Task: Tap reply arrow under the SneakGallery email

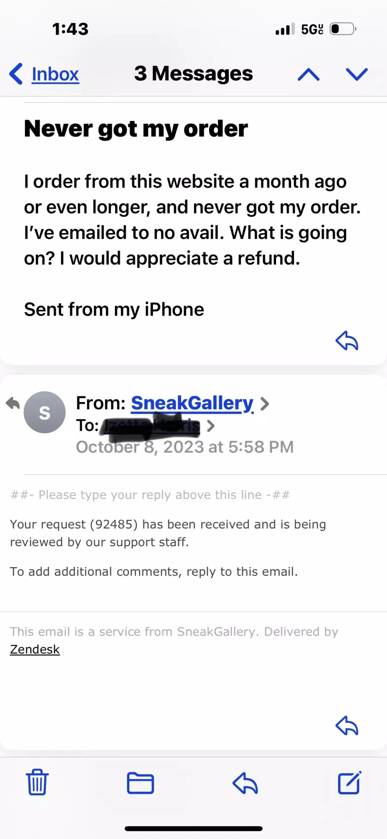Action: pos(347,726)
